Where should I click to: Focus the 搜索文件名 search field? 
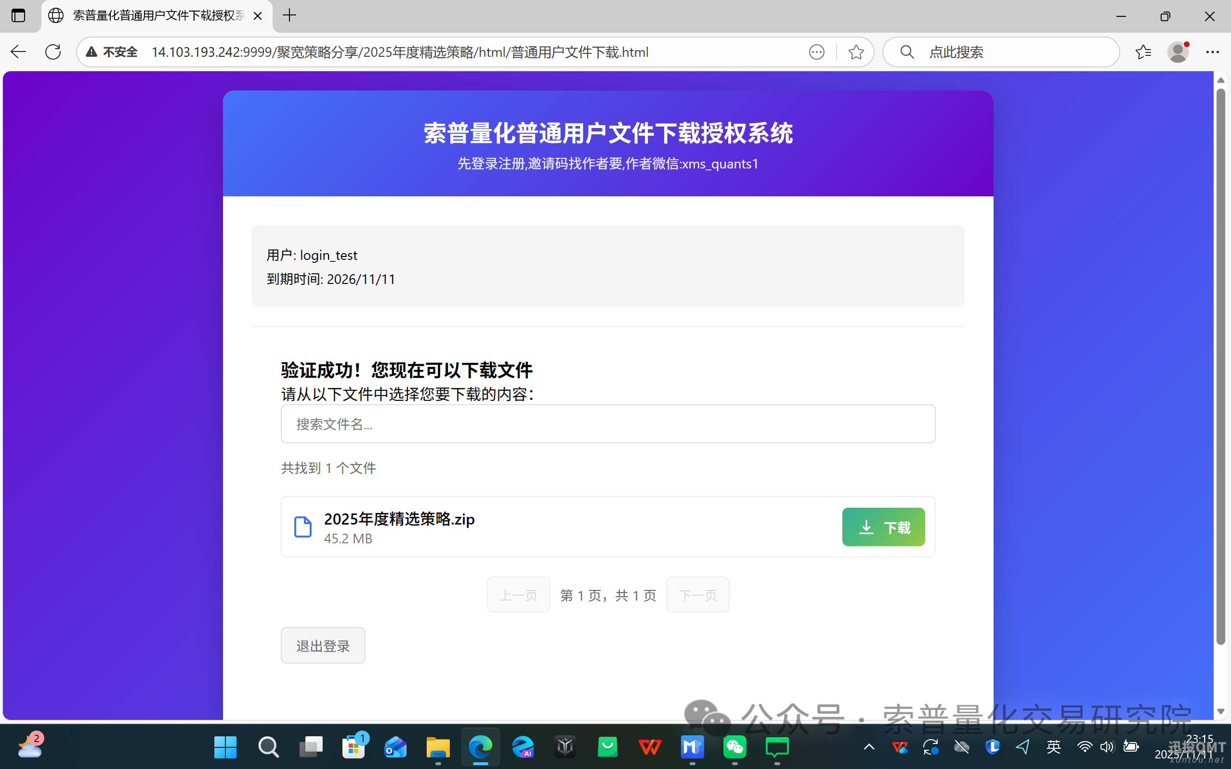click(608, 423)
